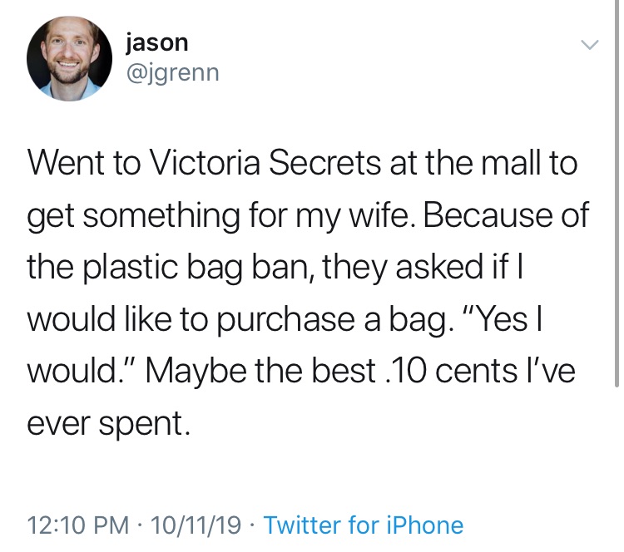Click the display name "jason"
624x552 pixels.
point(156,43)
